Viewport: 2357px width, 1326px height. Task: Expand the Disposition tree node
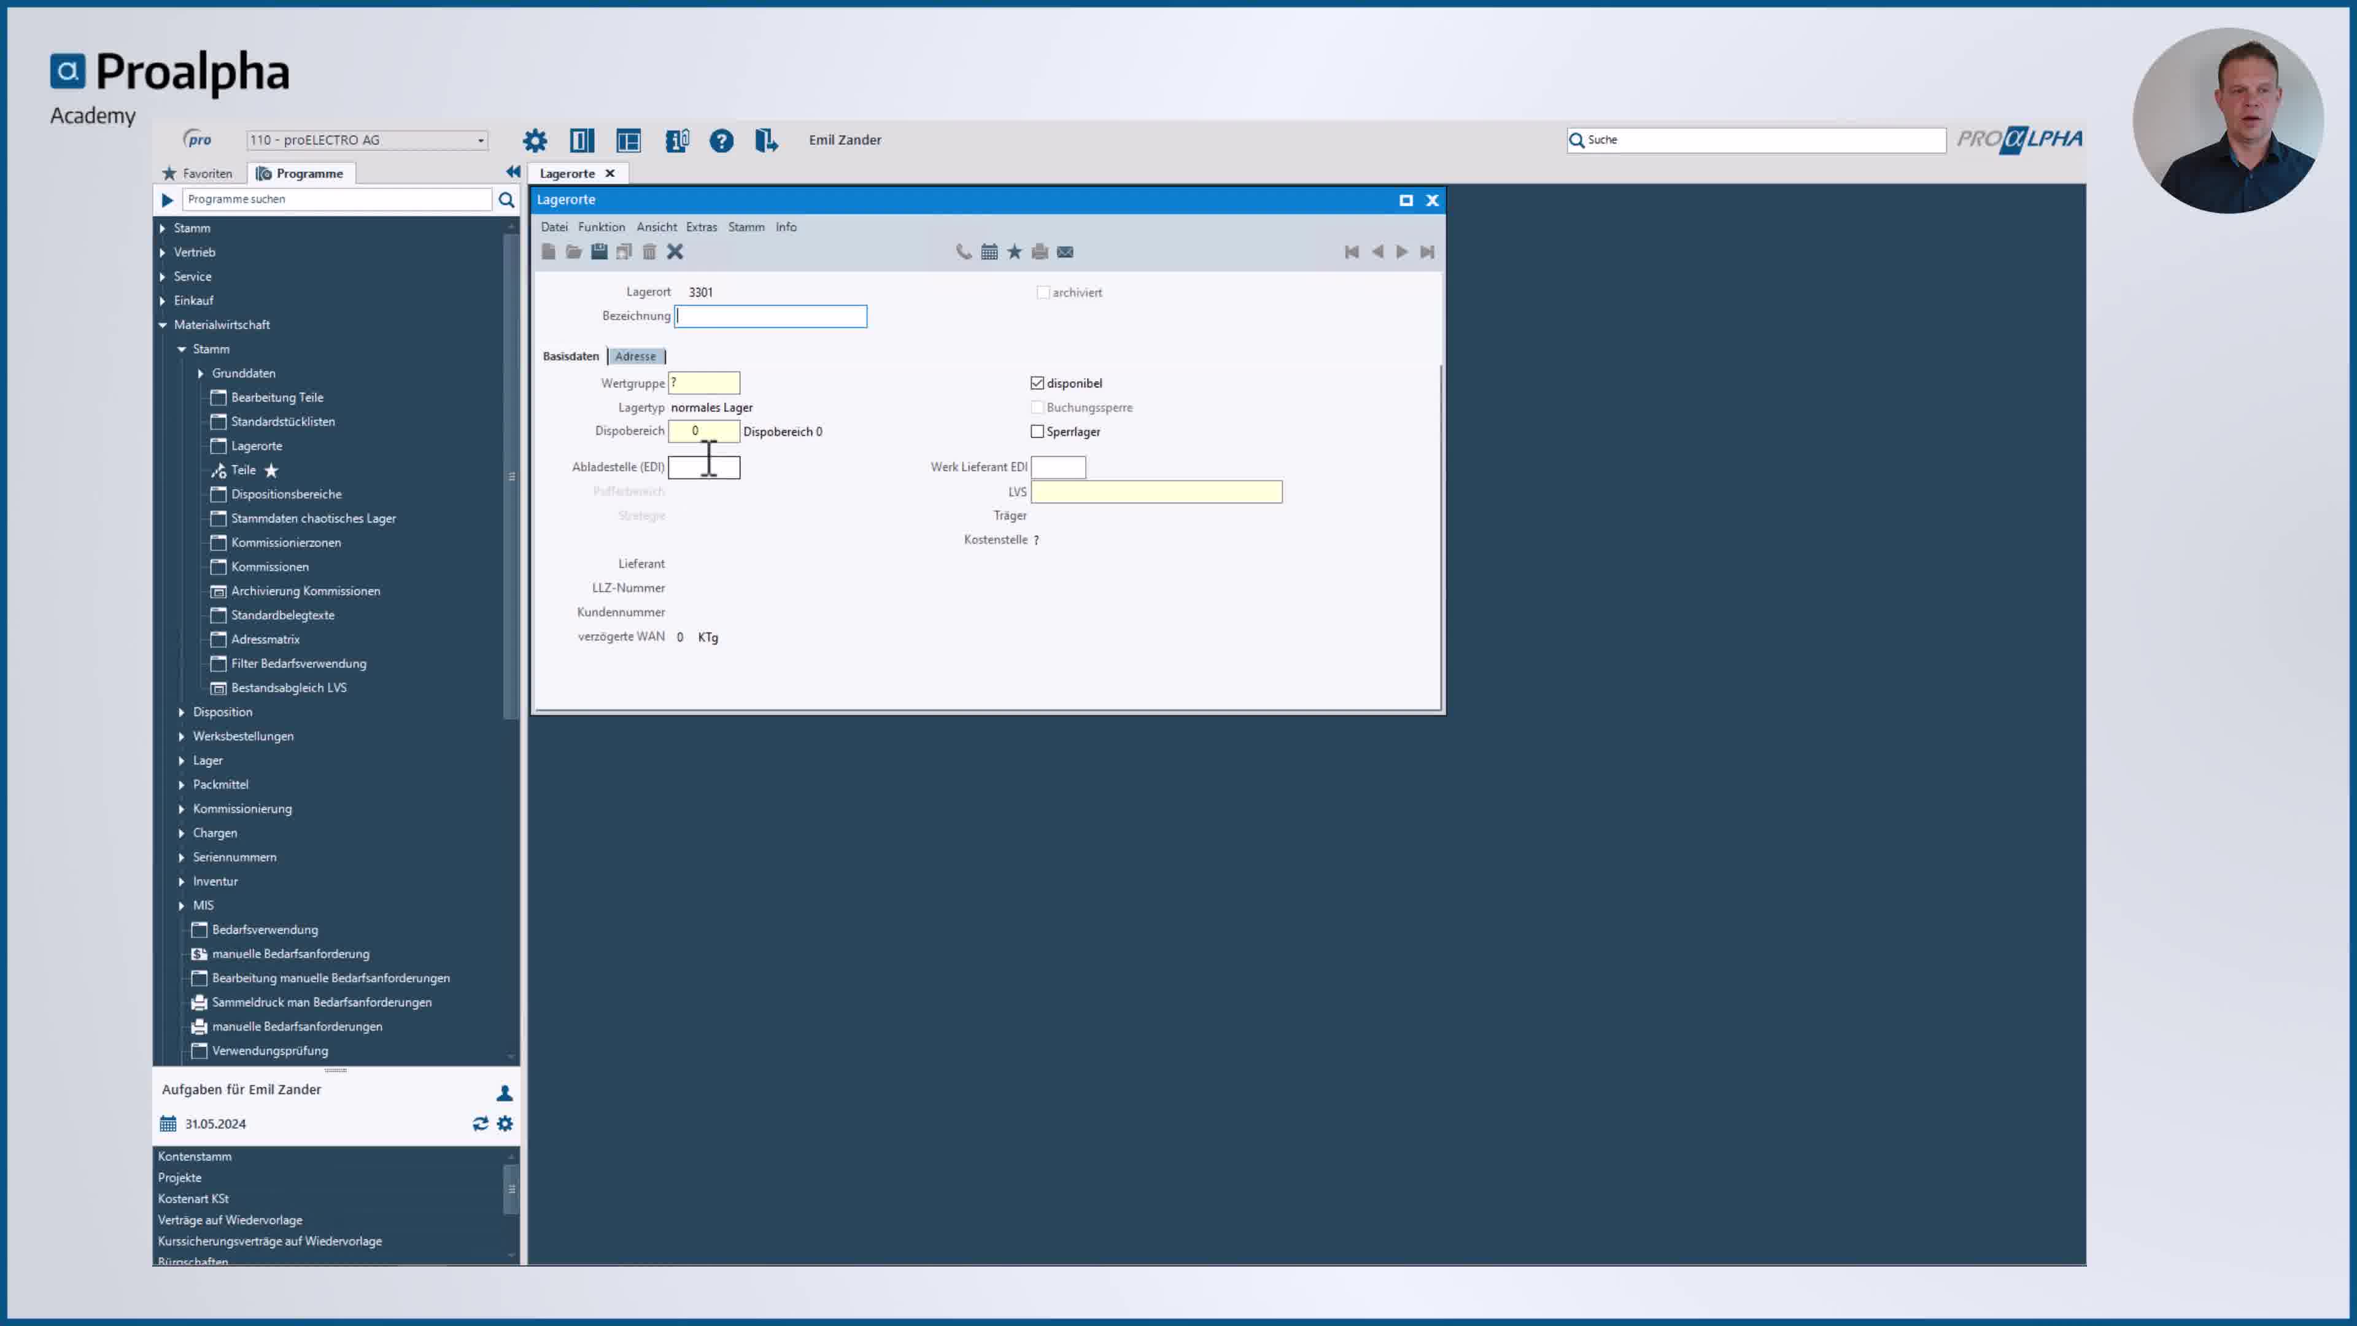click(181, 712)
